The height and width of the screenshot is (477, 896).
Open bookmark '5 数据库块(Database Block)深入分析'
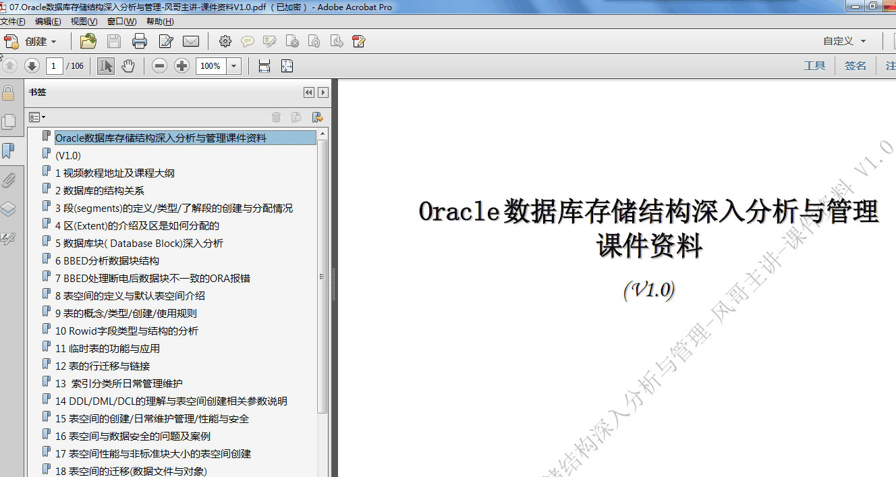click(x=139, y=243)
